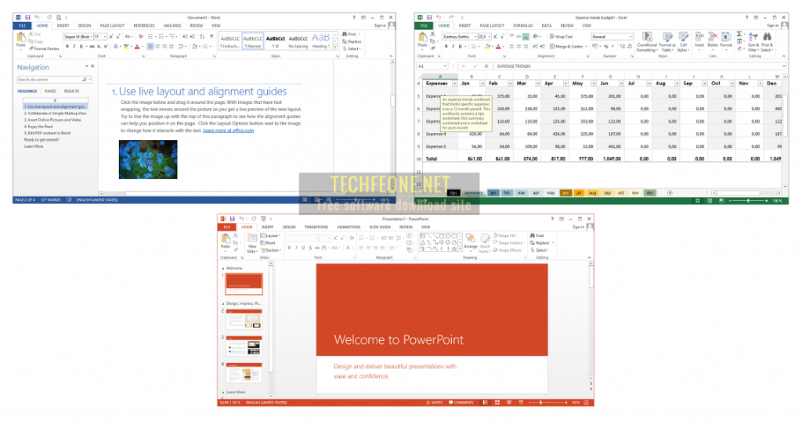Click insert function fx icon in Excel
Image resolution: width=802 pixels, height=423 pixels.
486,66
